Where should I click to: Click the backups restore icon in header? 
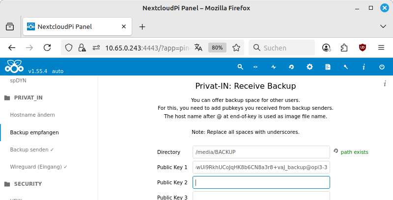pyautogui.click(x=291, y=67)
